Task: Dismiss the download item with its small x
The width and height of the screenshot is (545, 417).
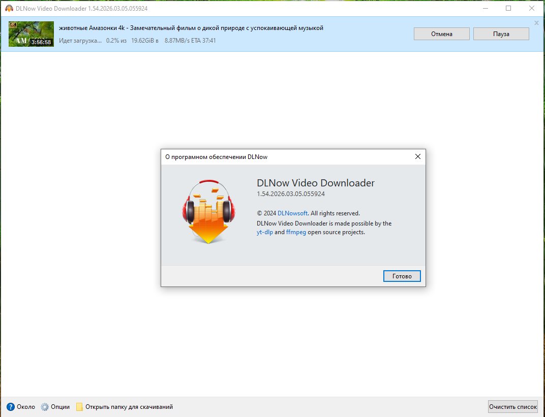Action: click(x=536, y=23)
